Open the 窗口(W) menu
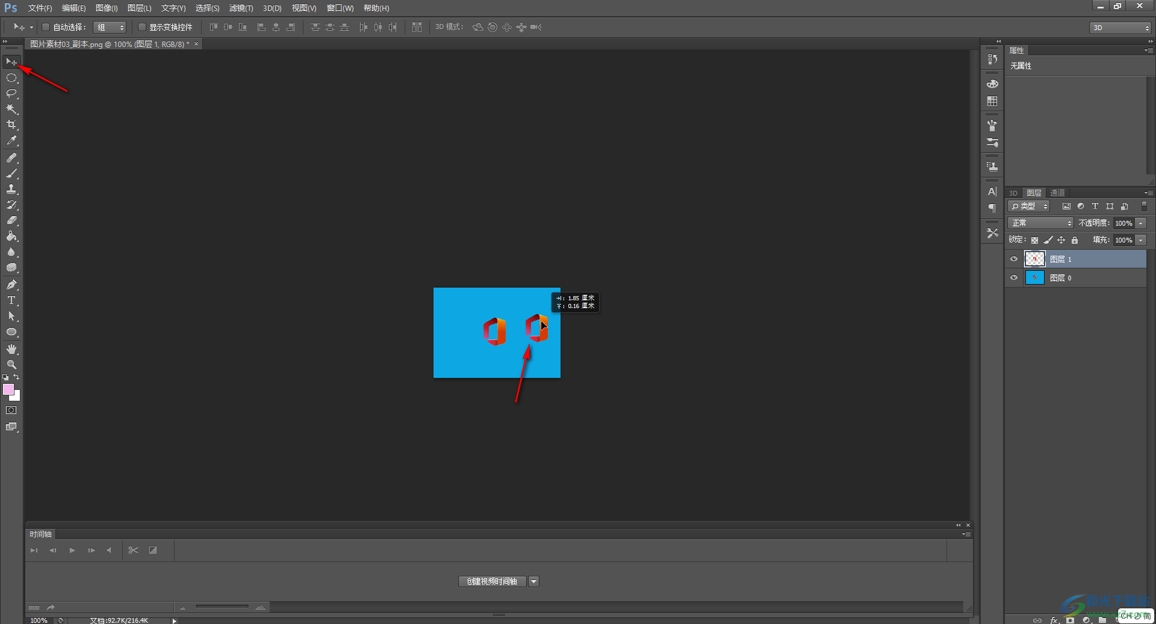1156x624 pixels. 340,8
